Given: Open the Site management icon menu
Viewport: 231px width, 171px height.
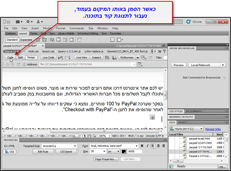Looking at the screenshot, I should pos(40,22).
